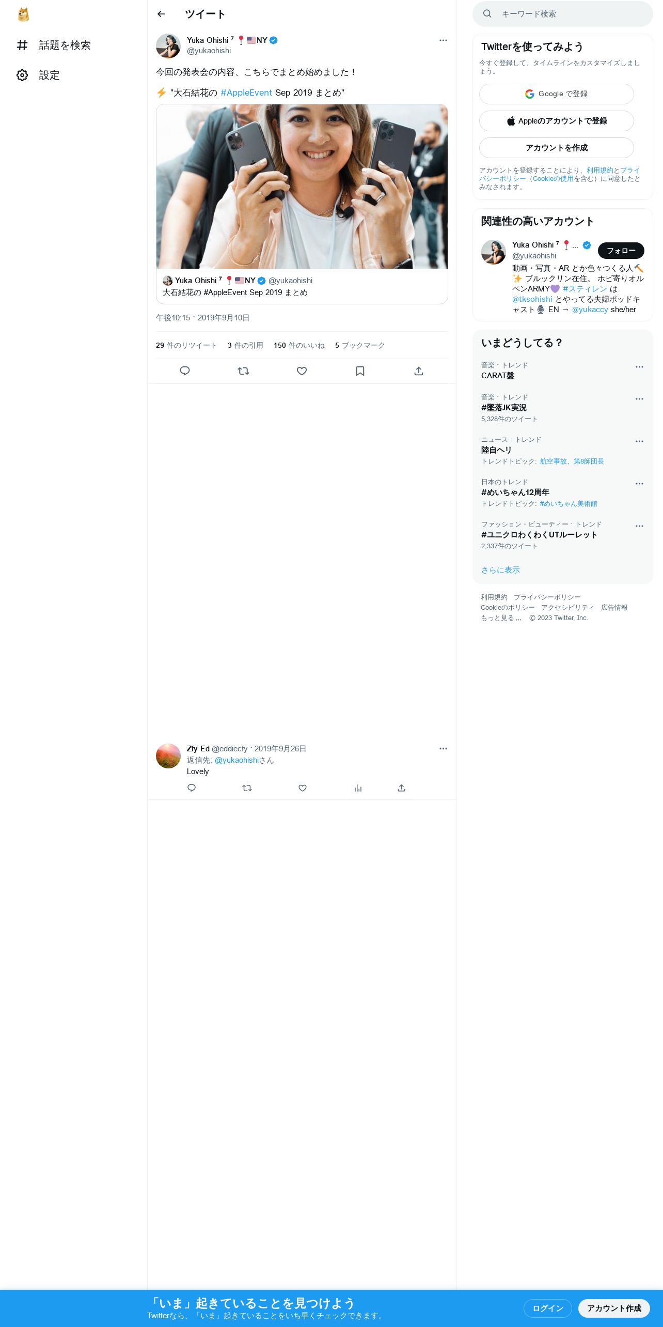Like Zfy Ed's Lovely reply
This screenshot has width=663, height=1327.
[x=303, y=788]
